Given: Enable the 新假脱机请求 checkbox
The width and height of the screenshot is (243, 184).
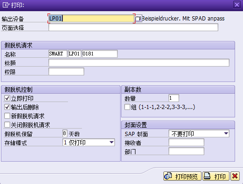Looking at the screenshot, I should (x=7, y=116).
